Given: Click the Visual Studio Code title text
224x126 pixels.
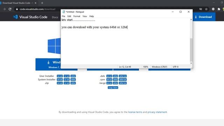Looking at the screenshot, I should (33, 17).
